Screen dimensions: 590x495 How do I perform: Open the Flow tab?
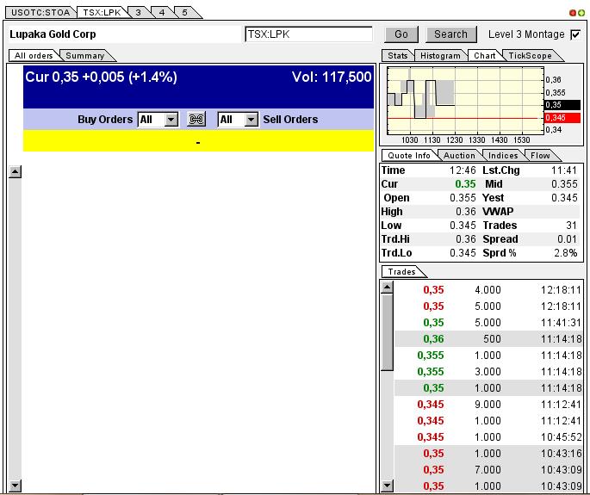[x=540, y=155]
